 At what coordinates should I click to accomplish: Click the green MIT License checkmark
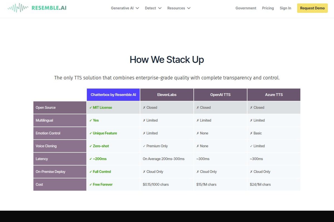click(91, 107)
